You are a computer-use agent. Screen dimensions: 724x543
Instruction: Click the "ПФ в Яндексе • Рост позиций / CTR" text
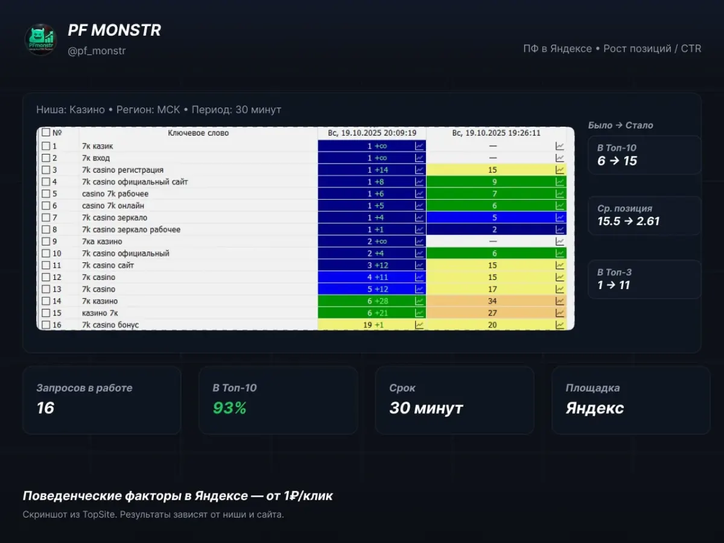[x=612, y=48]
